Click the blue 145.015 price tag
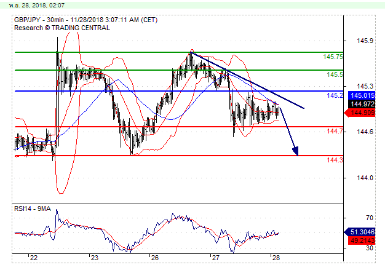Viewport: 385px width, 270px height. pyautogui.click(x=362, y=95)
